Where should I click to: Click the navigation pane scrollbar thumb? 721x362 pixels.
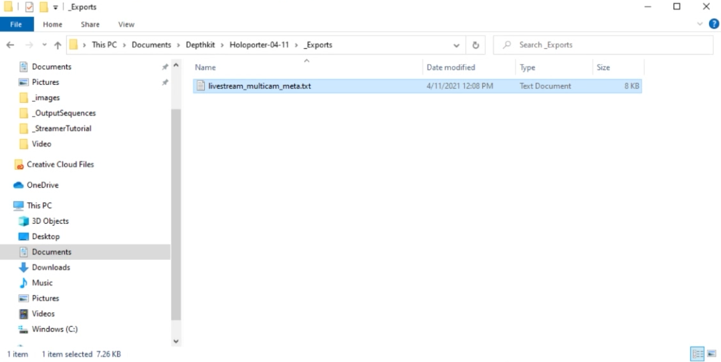[176, 214]
